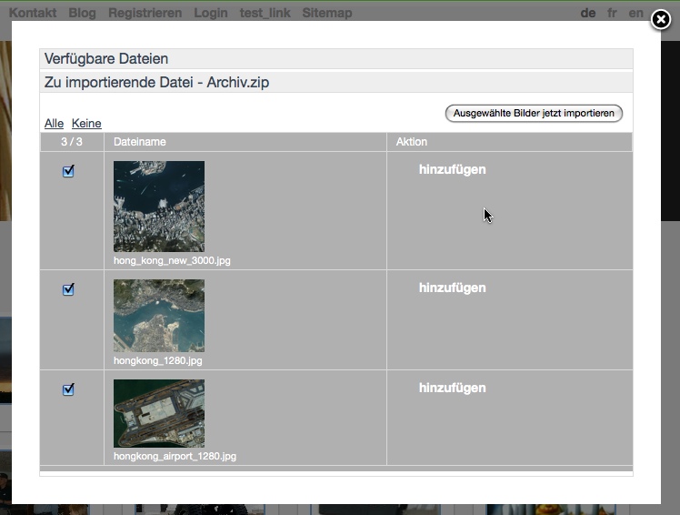Uncheck the hong_kong_new_3000.jpg checkbox
680x515 pixels.
tap(68, 171)
